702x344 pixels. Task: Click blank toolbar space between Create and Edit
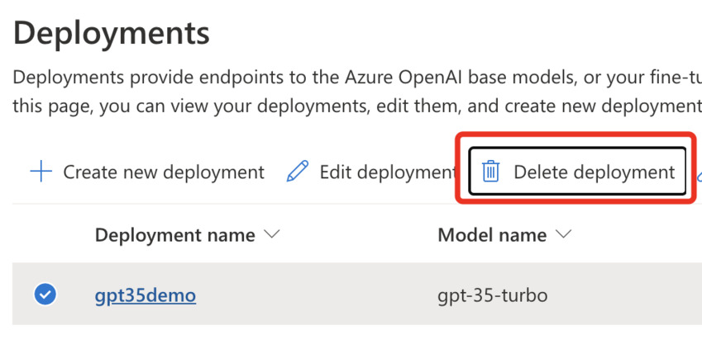275,172
